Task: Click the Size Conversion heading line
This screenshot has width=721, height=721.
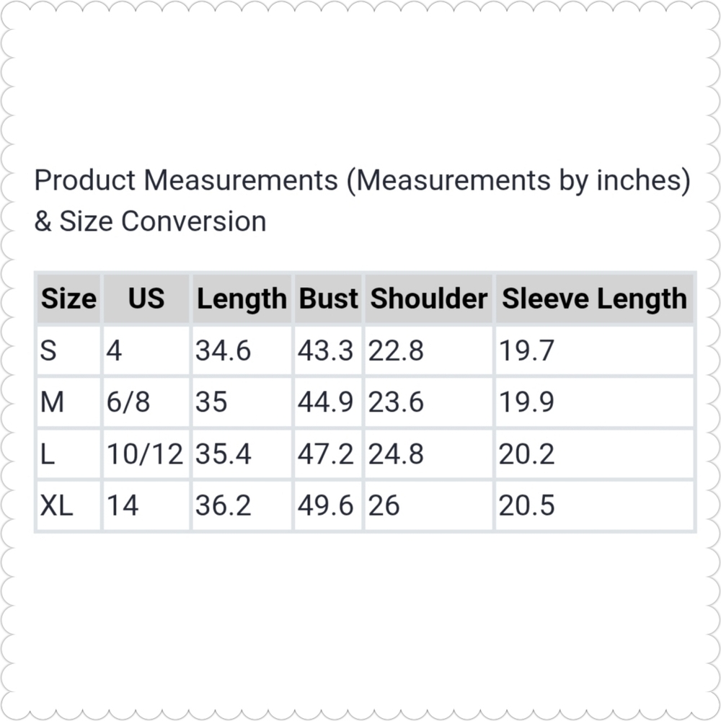Action: [x=151, y=221]
